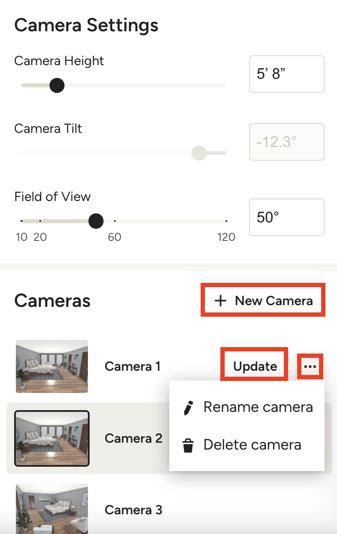Image resolution: width=337 pixels, height=534 pixels.
Task: Click the 60 tick mark on Field of View
Action: pos(114,221)
